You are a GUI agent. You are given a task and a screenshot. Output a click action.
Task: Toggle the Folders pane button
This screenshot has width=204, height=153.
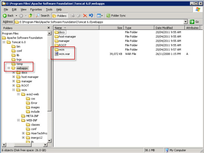click(x=60, y=16)
